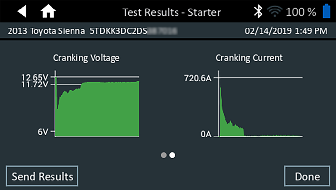
Task: Tap the back arrow icon
Action: [22, 12]
